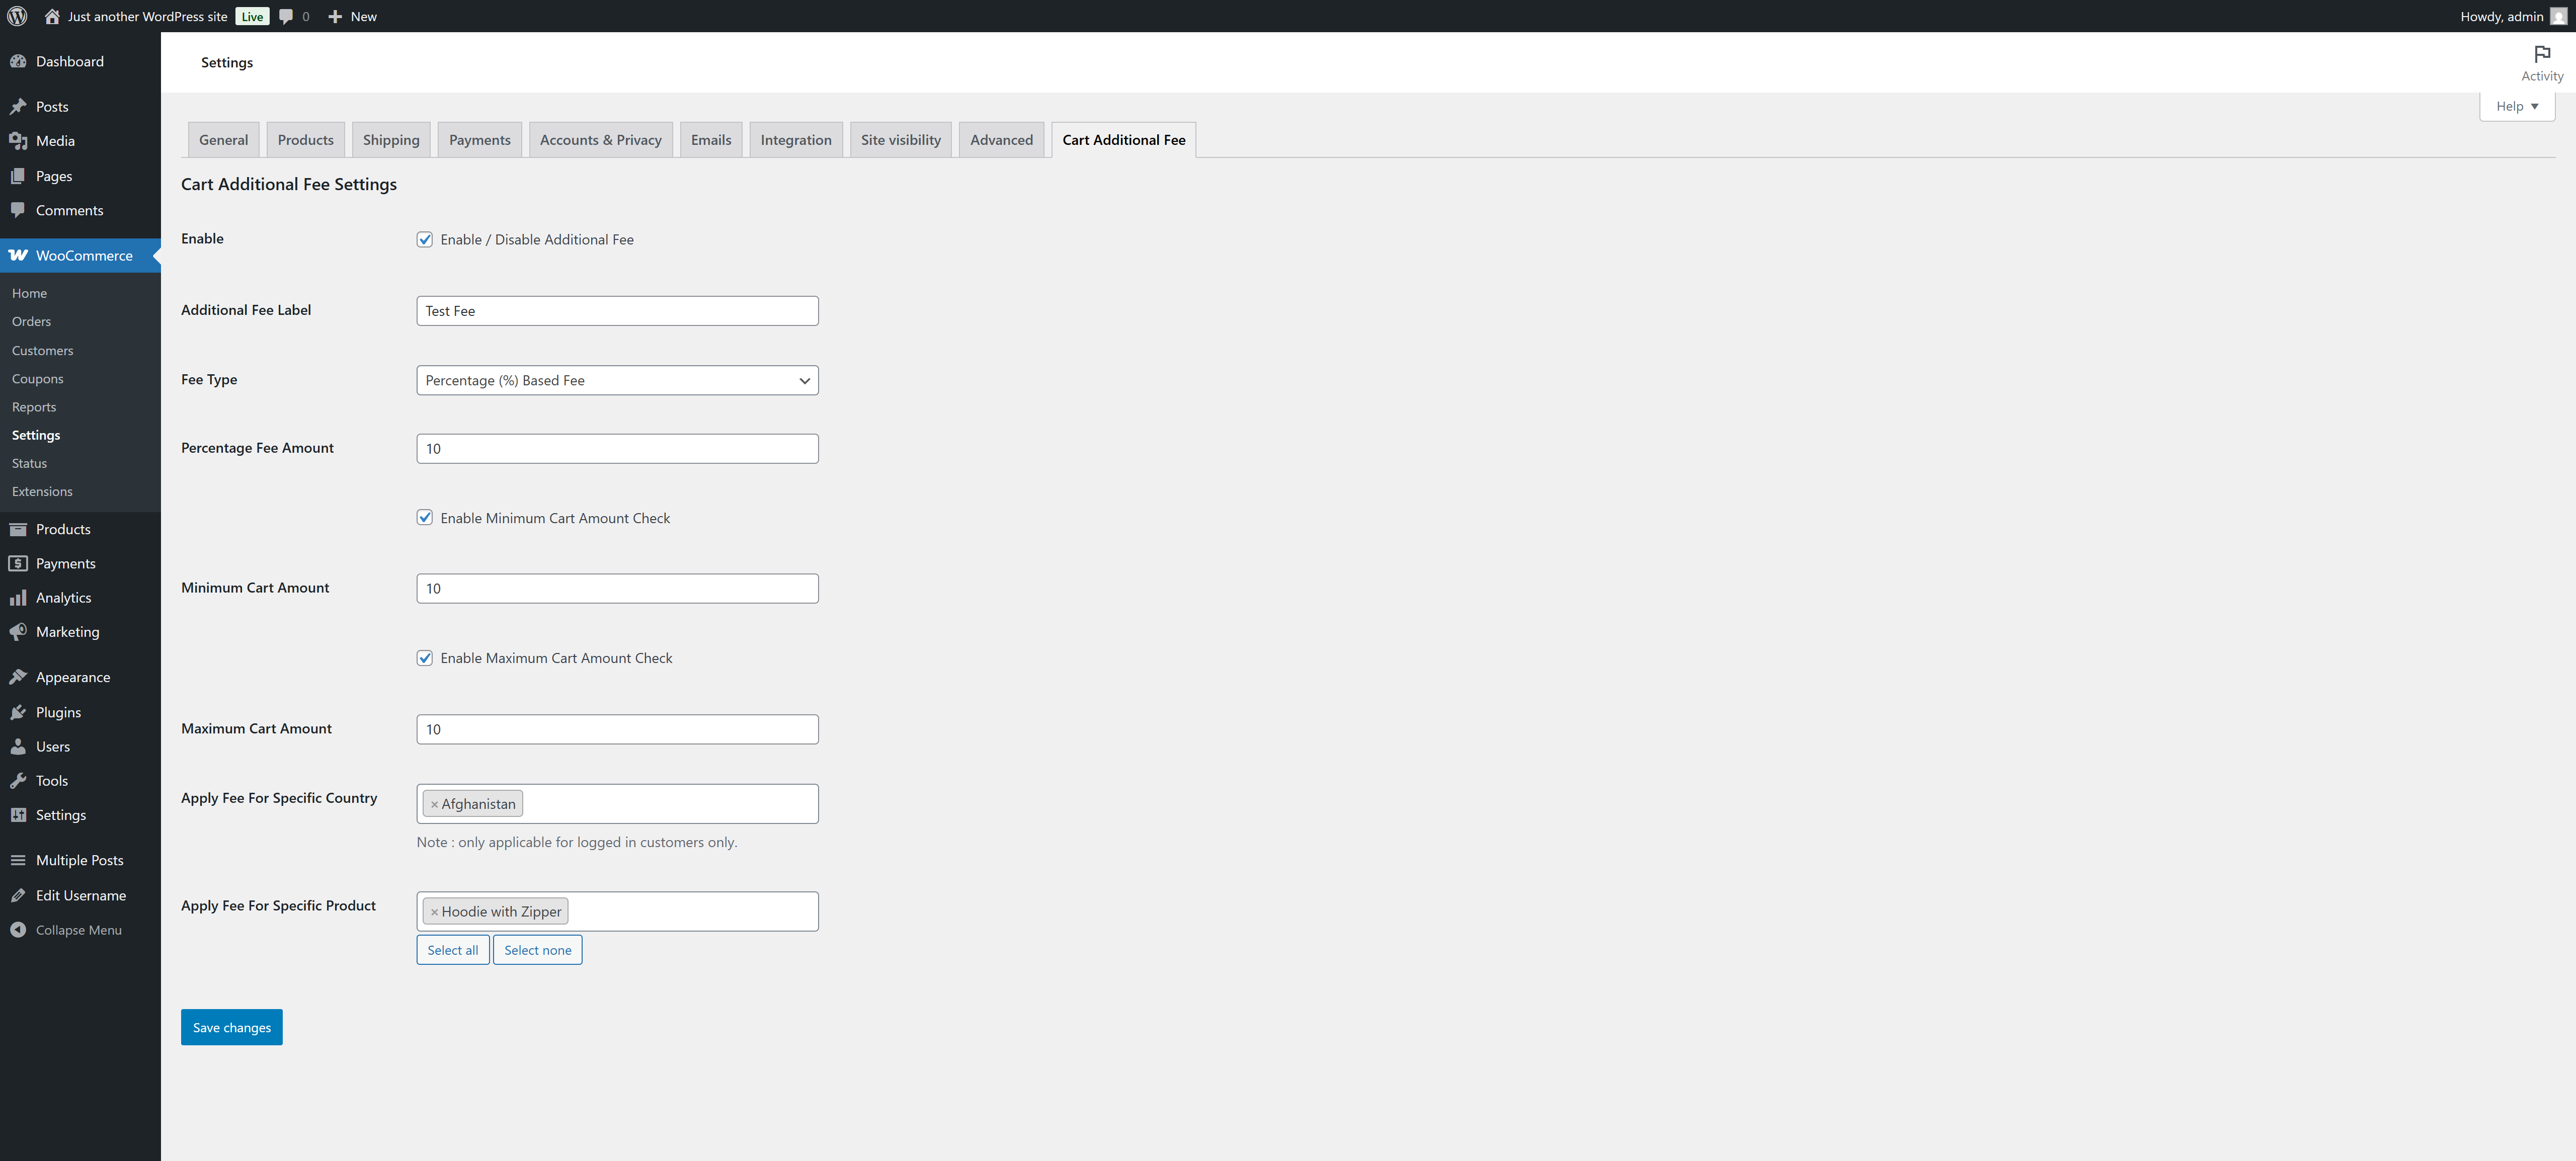The image size is (2576, 1161).
Task: Open the comments bubble icon in admin bar
Action: (x=286, y=16)
